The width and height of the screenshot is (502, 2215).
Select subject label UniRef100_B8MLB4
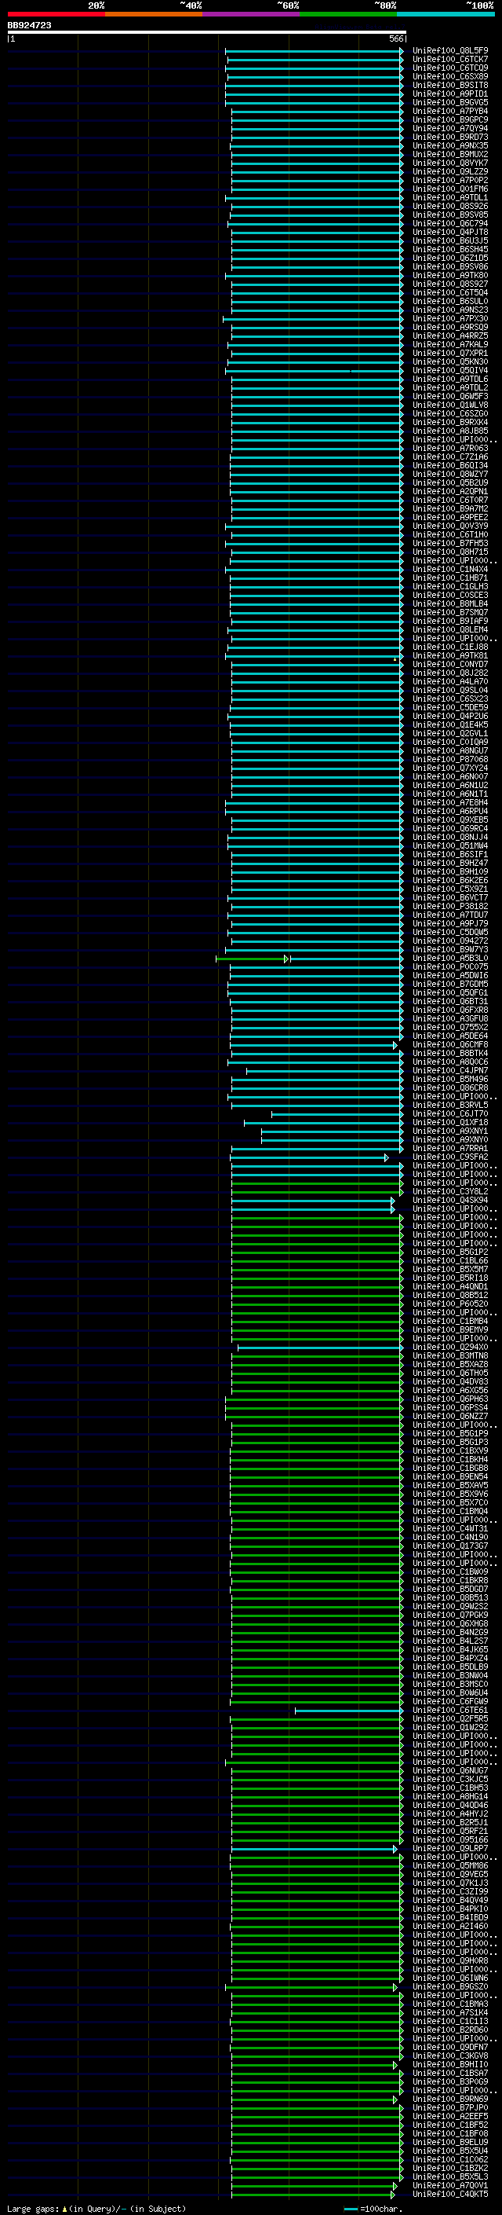pyautogui.click(x=450, y=603)
